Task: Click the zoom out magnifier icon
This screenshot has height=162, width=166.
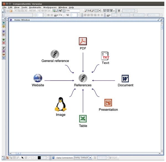Action: [86, 11]
